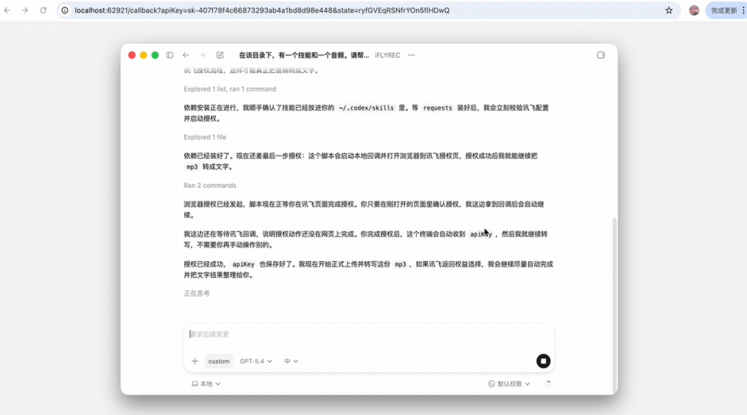The height and width of the screenshot is (415, 747).
Task: Expand the "Ran 2 commands" entry
Action: [210, 186]
